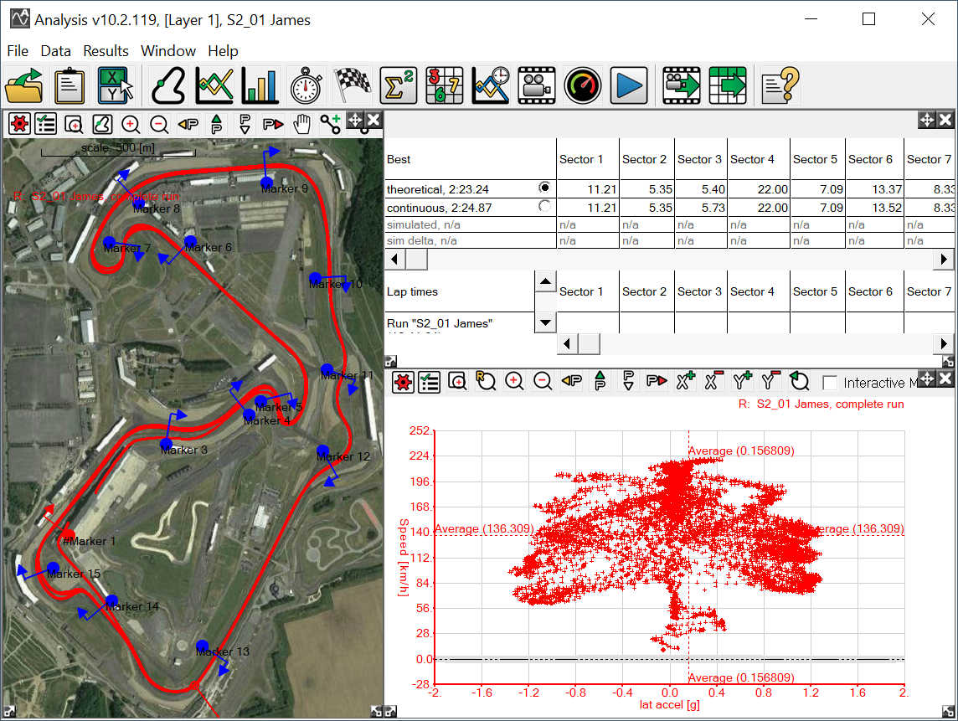
Task: Click the sigma squared statistics icon
Action: (398, 85)
